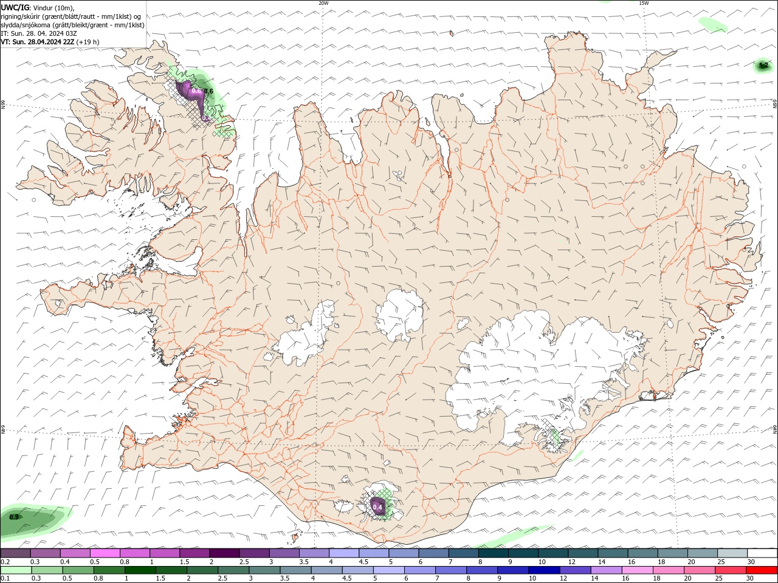Pick bottom legend pink swatch between 18 and 20
778x583 pixels.
(668, 570)
